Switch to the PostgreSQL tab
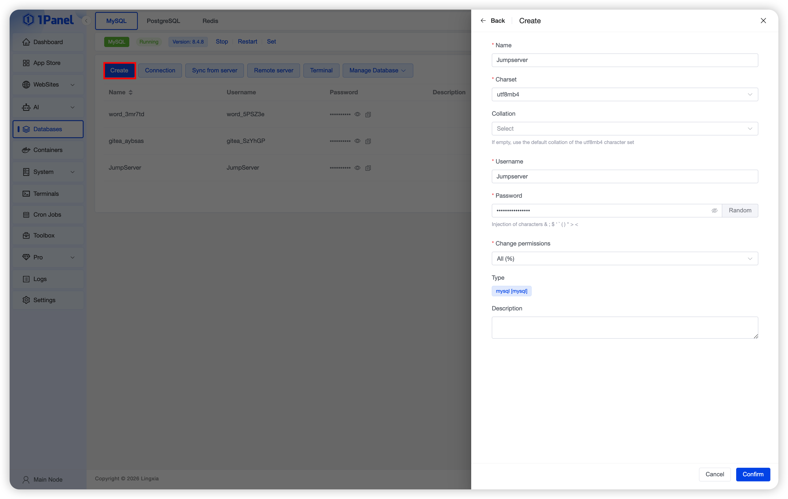Viewport: 788px width, 499px height. tap(163, 21)
